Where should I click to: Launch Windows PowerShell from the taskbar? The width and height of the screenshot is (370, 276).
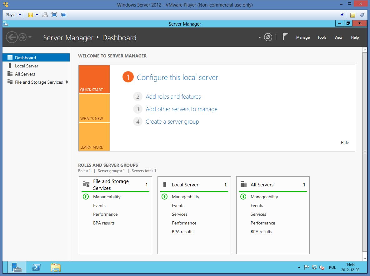pyautogui.click(x=36, y=268)
